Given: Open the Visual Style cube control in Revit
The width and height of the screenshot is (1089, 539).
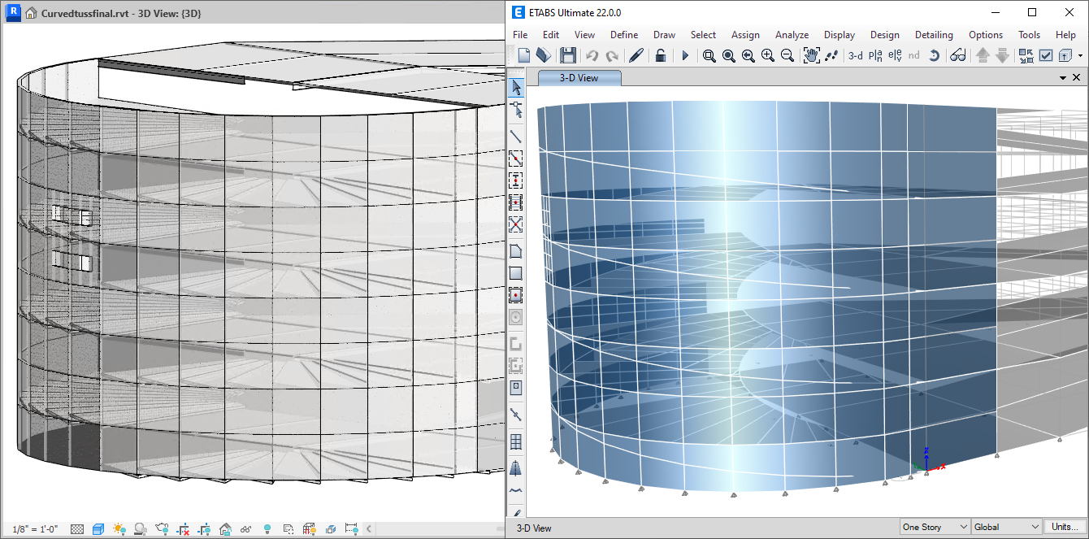Looking at the screenshot, I should pyautogui.click(x=98, y=528).
